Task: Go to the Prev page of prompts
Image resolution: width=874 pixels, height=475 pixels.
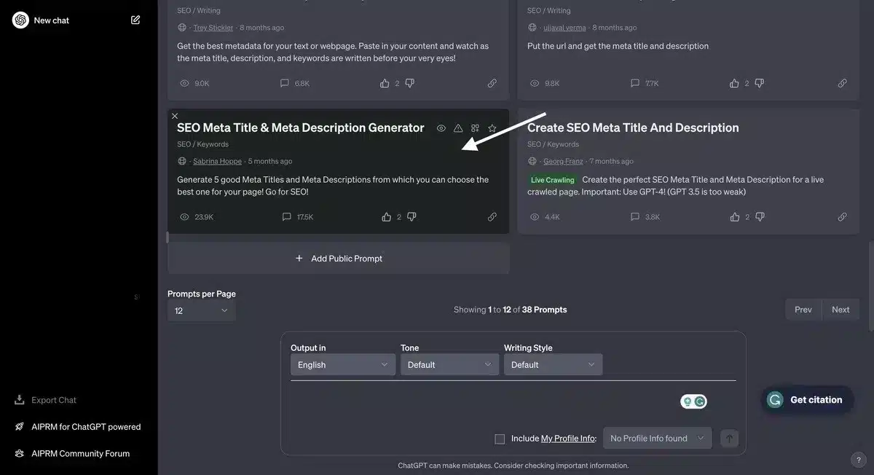Action: tap(803, 310)
